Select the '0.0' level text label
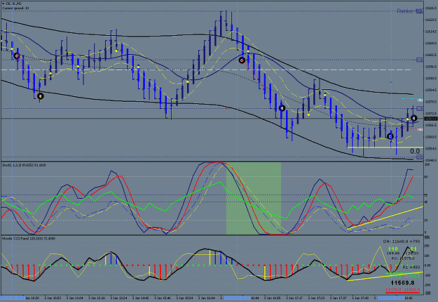This screenshot has height=302, width=438. click(x=415, y=152)
